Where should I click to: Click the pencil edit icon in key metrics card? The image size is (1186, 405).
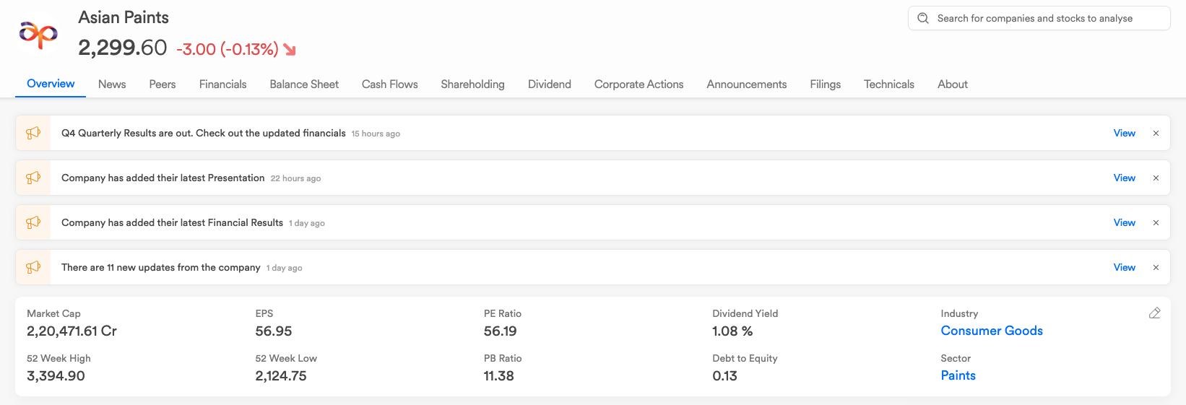(1154, 313)
